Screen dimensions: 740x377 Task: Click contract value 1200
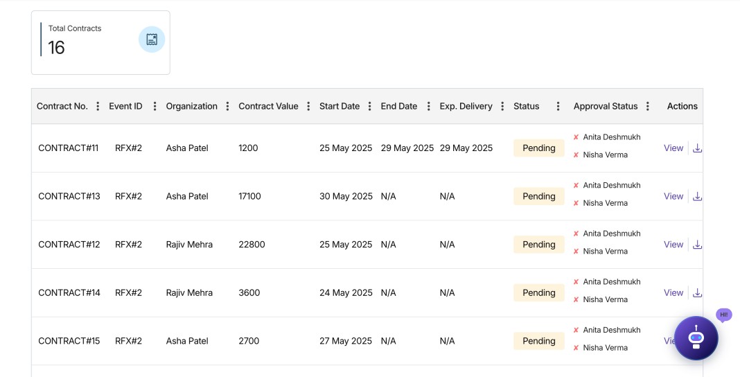pyautogui.click(x=248, y=148)
